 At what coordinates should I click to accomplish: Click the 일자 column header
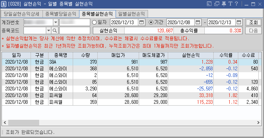(x=16, y=55)
